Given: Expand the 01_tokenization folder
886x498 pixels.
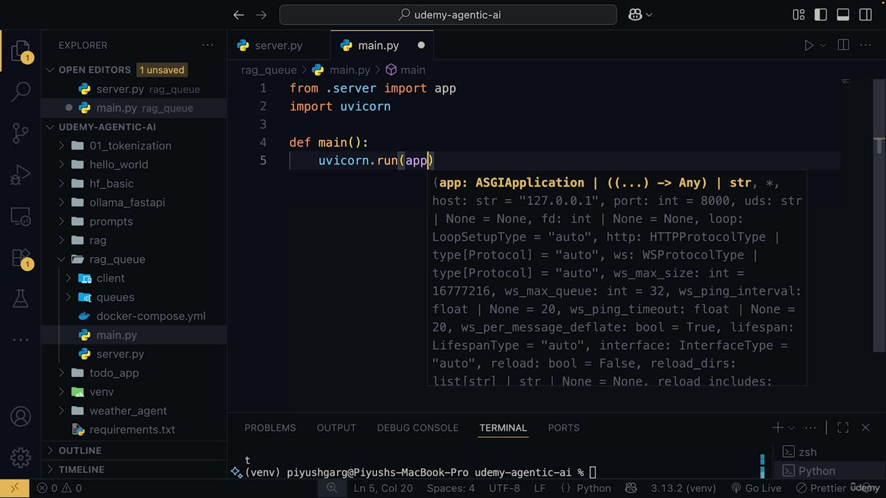Looking at the screenshot, I should tap(130, 146).
